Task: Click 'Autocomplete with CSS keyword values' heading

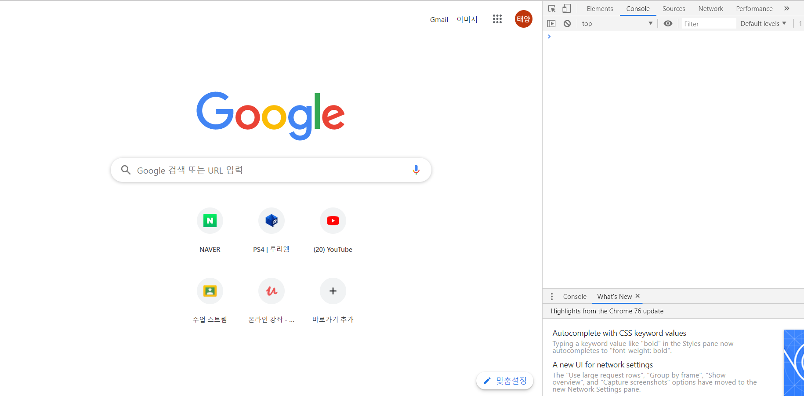Action: tap(619, 333)
